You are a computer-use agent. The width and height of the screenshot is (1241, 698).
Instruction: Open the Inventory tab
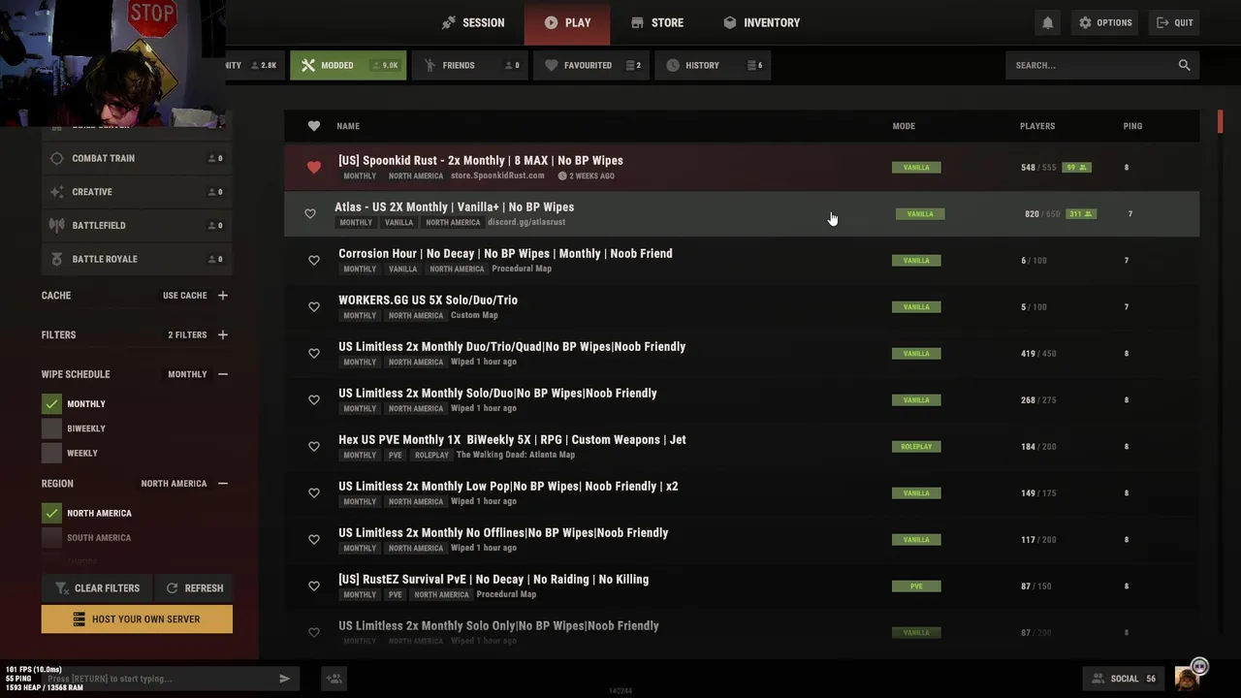coord(761,22)
